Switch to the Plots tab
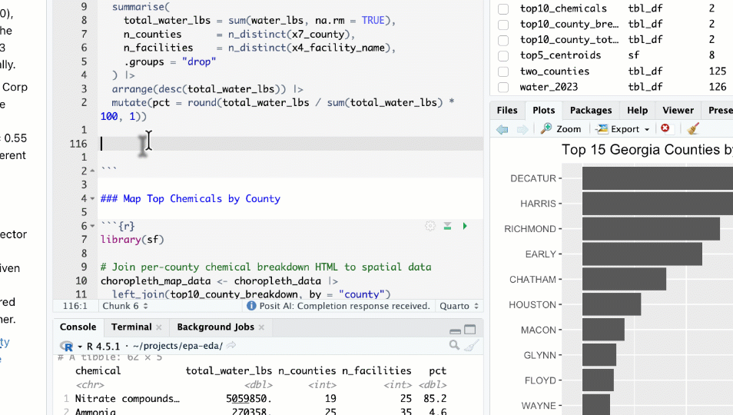733x415 pixels. pyautogui.click(x=544, y=111)
